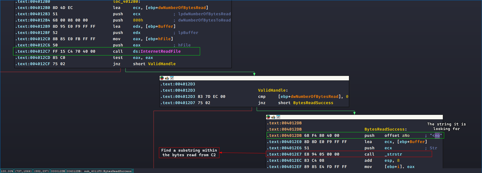Click the third title icon on BytesReadSuccess block
The image size is (482, 173).
coord(278,117)
